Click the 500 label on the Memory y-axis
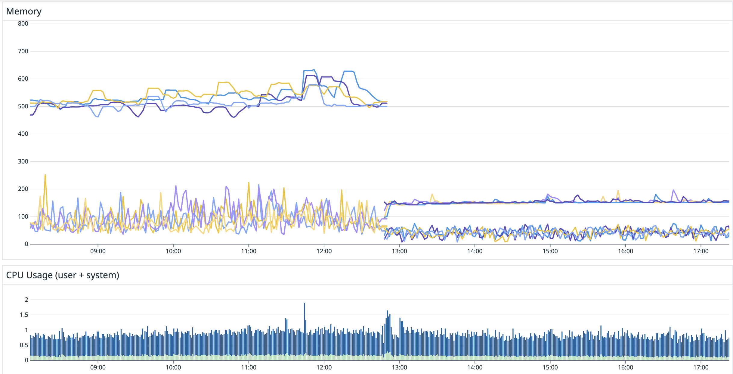733x374 pixels. [23, 106]
